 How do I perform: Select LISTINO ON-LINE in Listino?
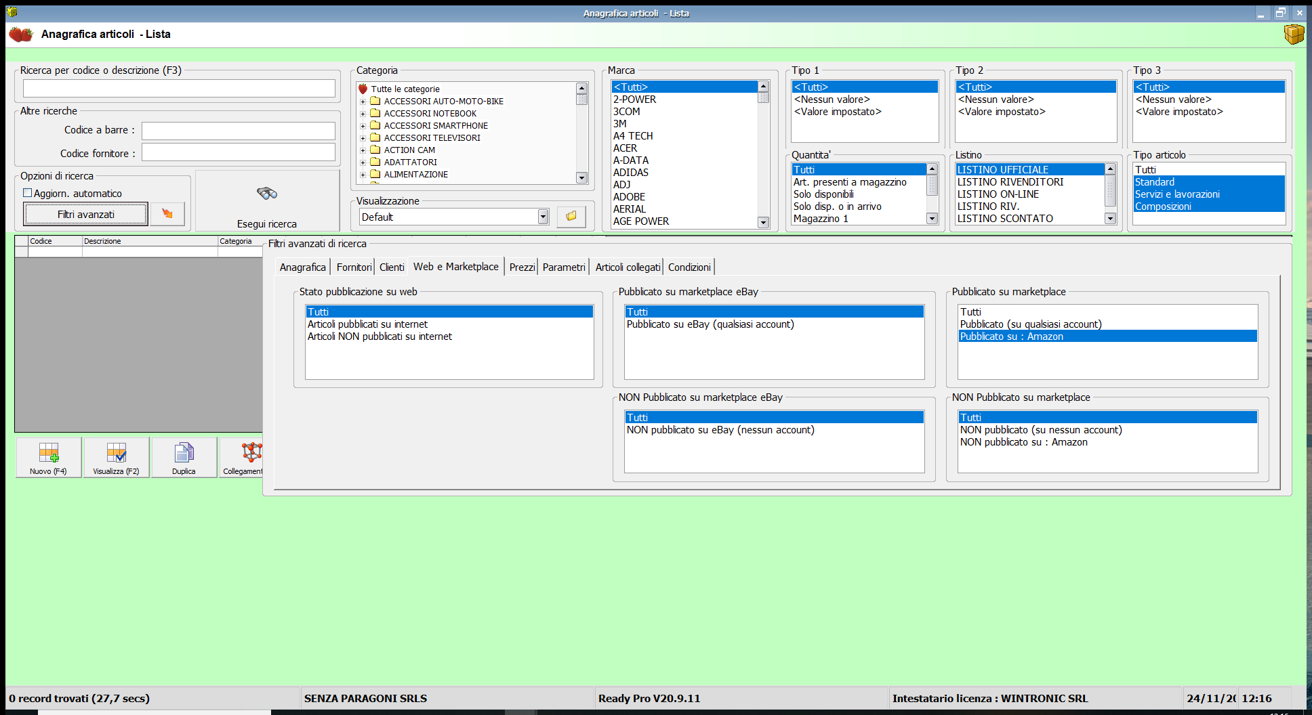(x=1030, y=194)
